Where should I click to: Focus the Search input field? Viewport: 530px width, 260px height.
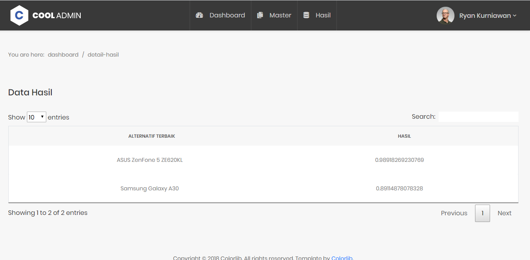point(478,117)
